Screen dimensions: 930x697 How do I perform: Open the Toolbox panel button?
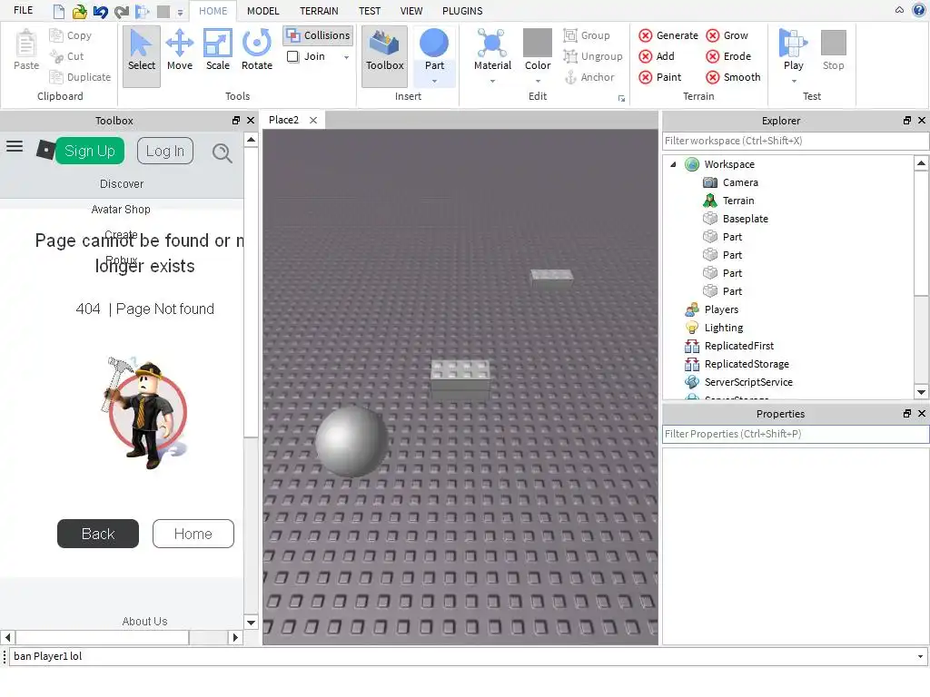tap(384, 55)
